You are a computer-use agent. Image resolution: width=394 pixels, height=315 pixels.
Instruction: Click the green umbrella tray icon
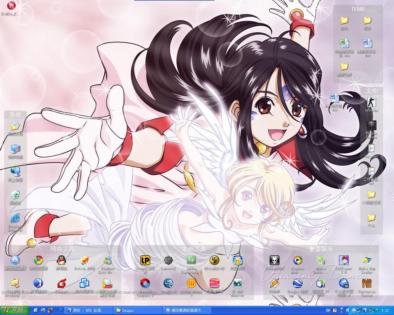pos(376,310)
